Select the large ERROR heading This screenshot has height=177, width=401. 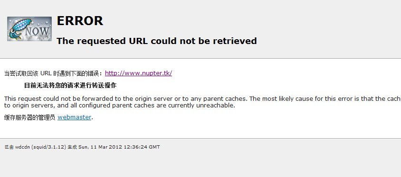tap(80, 21)
